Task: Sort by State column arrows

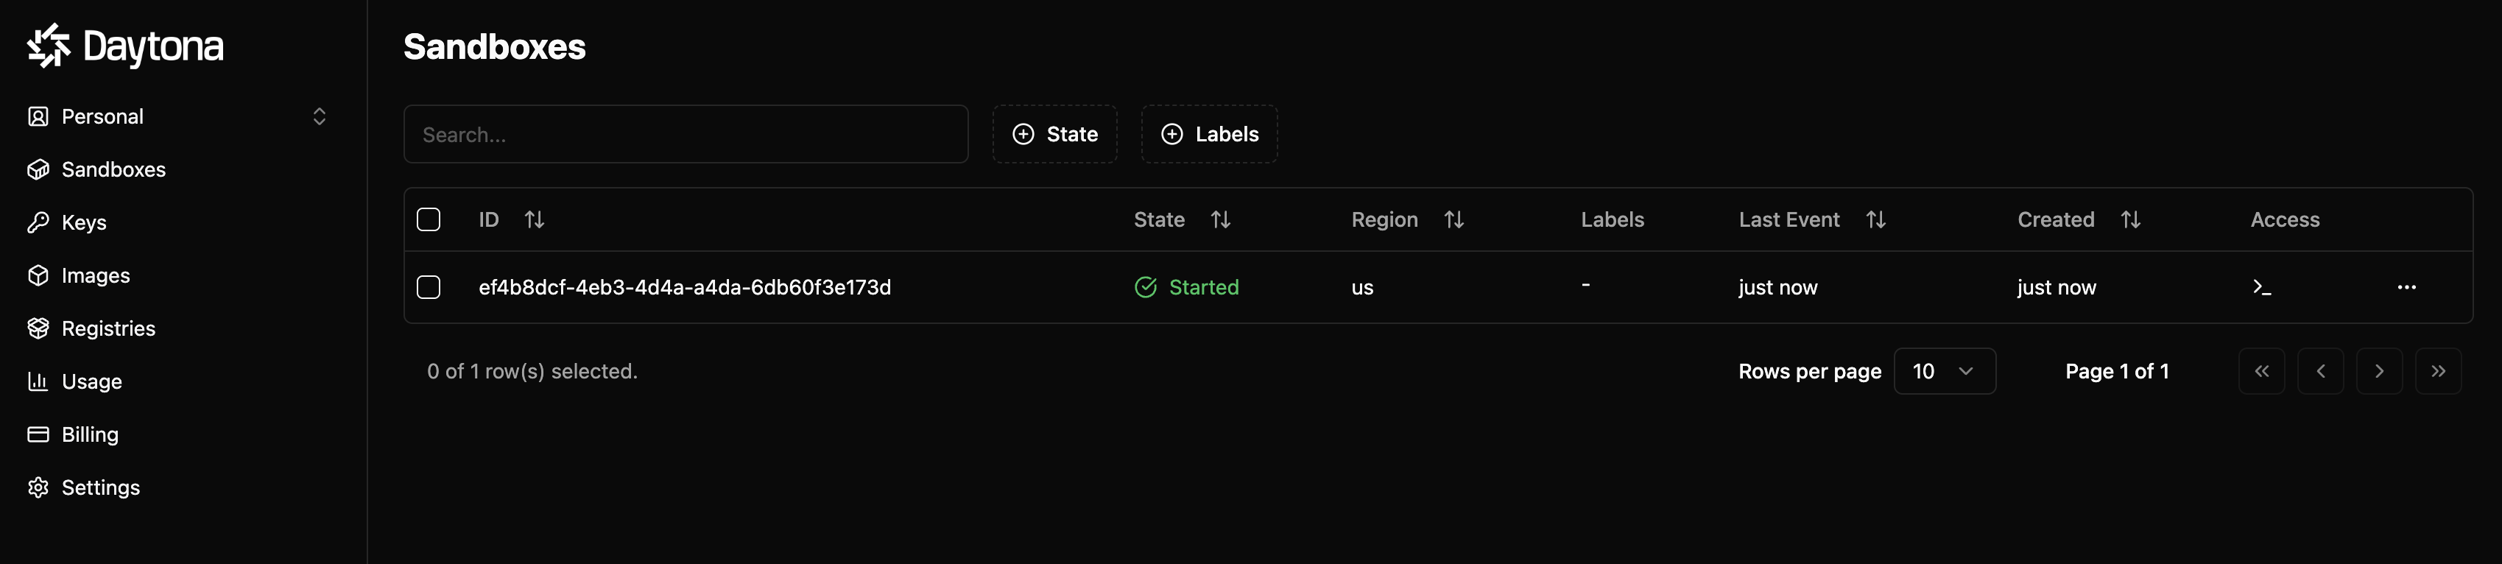Action: coord(1220,219)
